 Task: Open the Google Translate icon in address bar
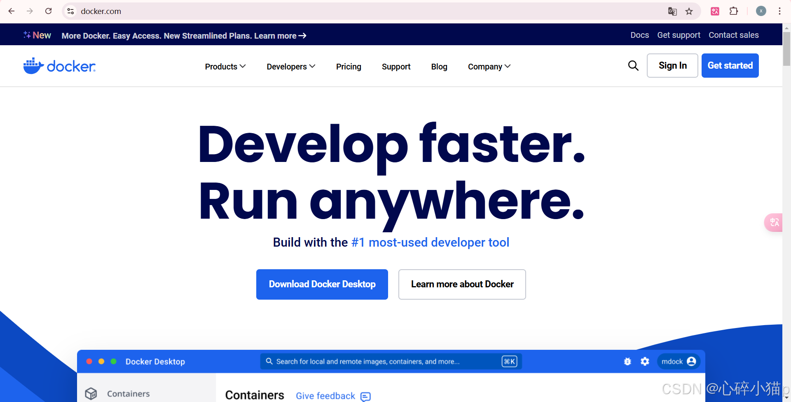pos(672,11)
